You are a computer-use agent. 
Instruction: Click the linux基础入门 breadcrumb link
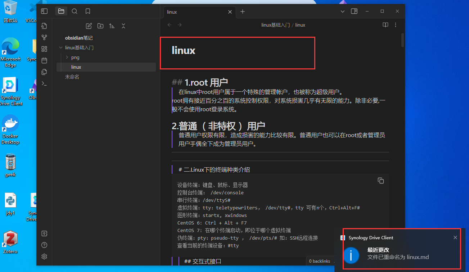click(x=275, y=25)
